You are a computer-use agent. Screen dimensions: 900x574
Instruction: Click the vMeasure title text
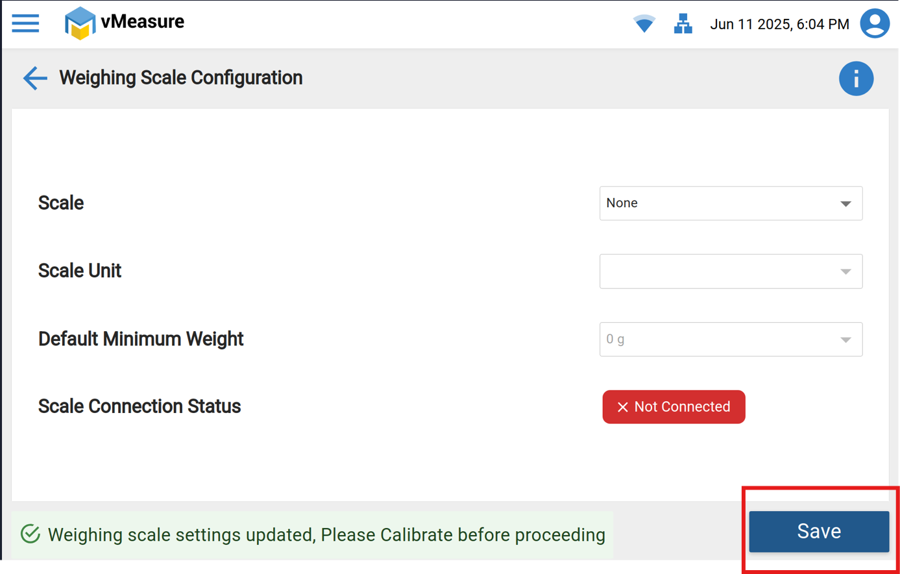[x=143, y=22]
